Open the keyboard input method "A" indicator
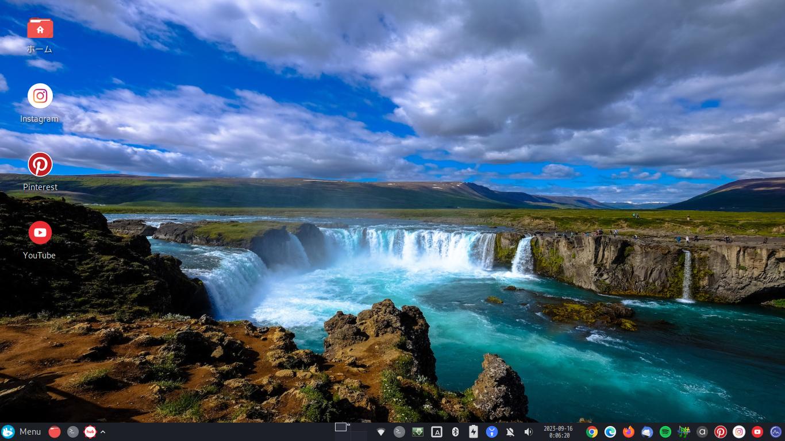Viewport: 785px width, 441px height. (437, 432)
